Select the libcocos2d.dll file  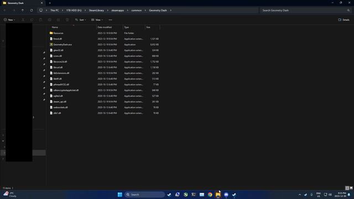[x=60, y=62]
